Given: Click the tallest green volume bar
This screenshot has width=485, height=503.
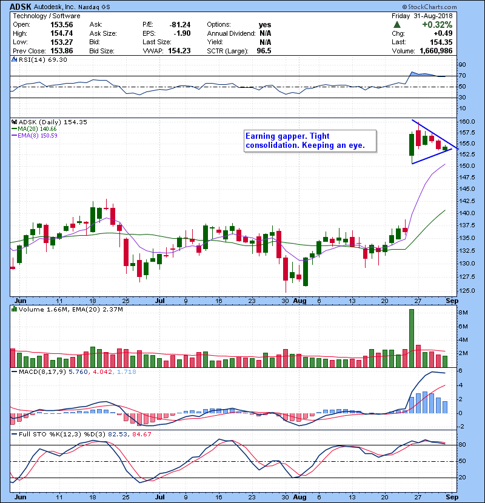Looking at the screenshot, I should (x=412, y=338).
